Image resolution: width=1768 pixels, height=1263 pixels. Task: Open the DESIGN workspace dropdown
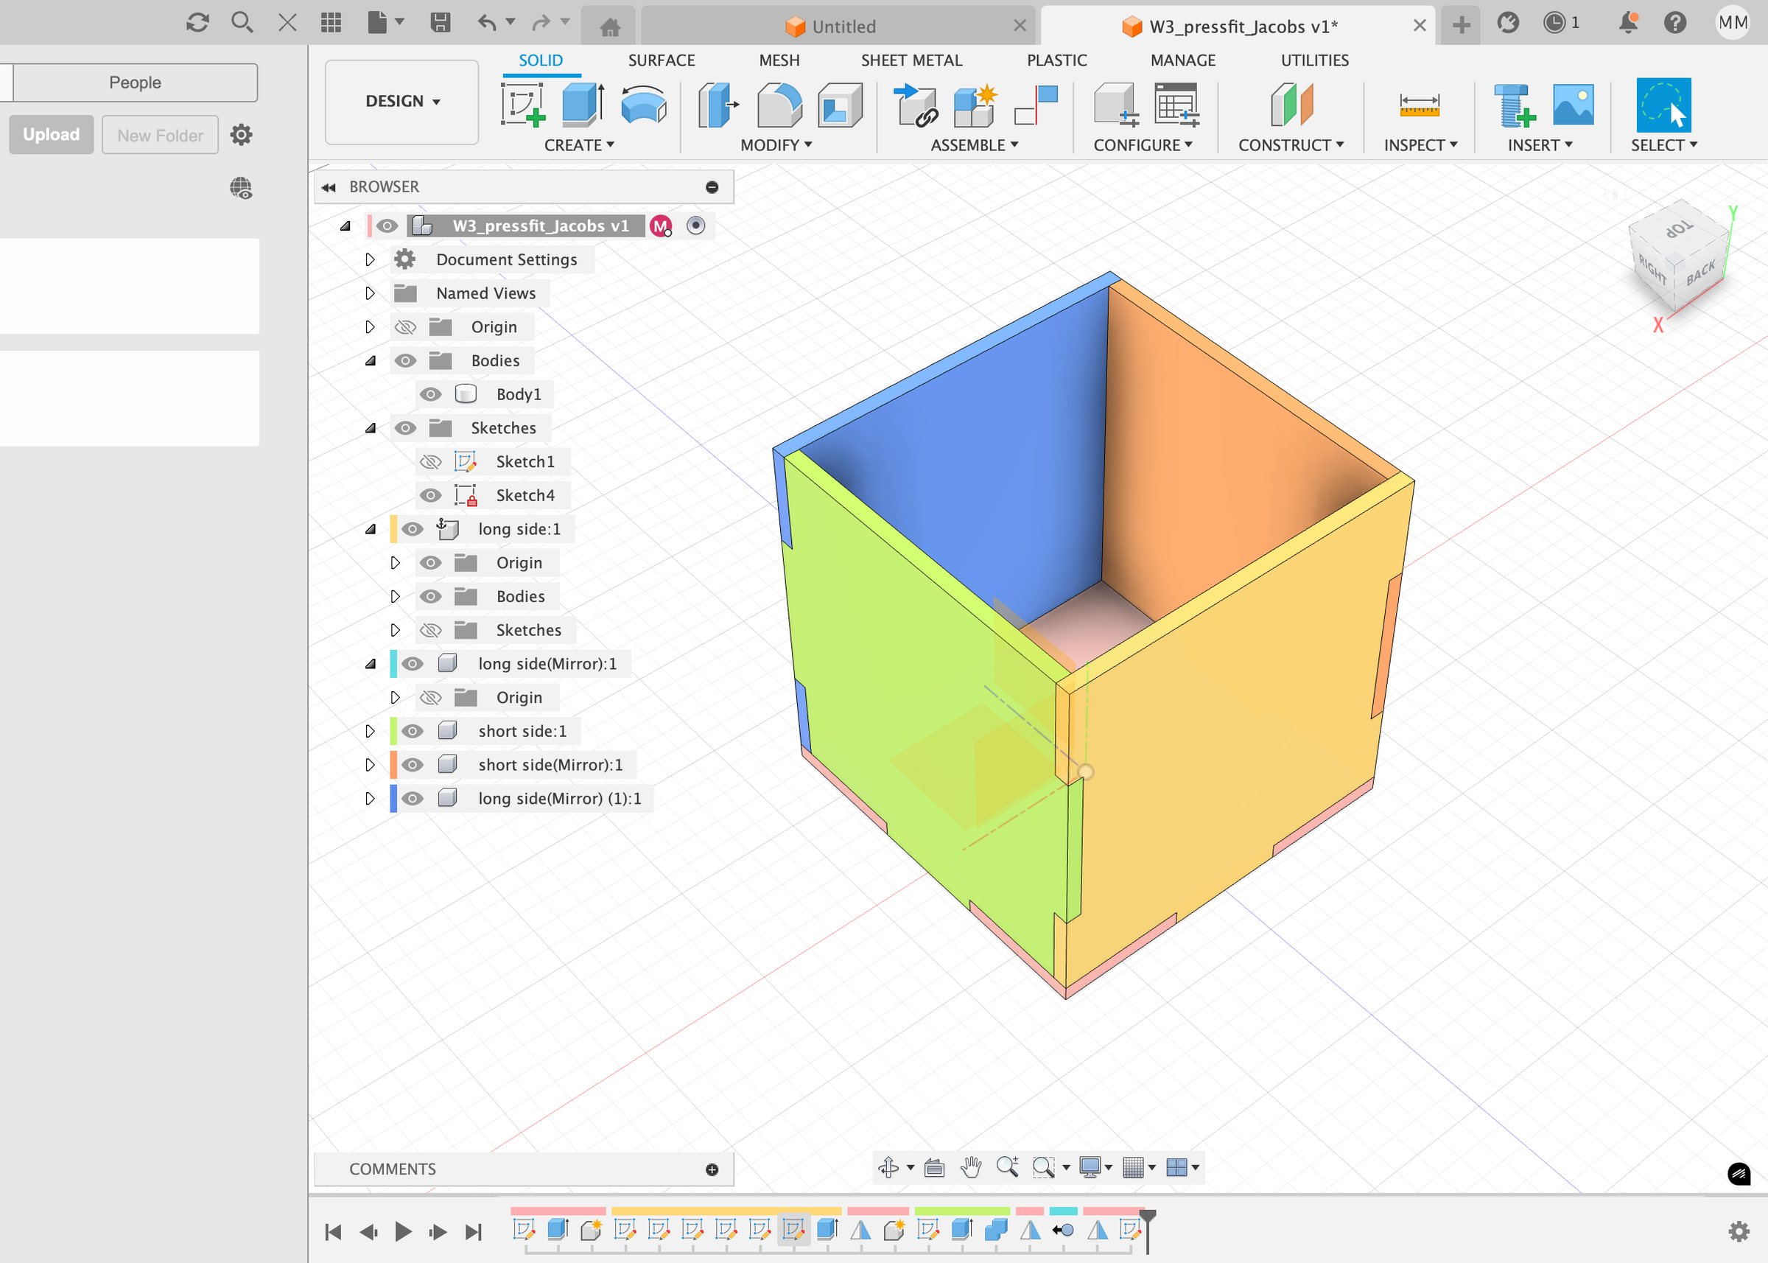pyautogui.click(x=402, y=102)
